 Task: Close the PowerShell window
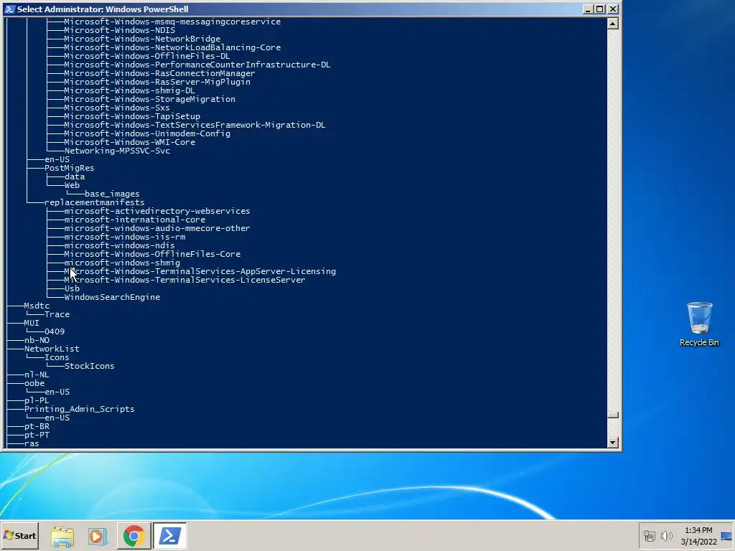613,9
